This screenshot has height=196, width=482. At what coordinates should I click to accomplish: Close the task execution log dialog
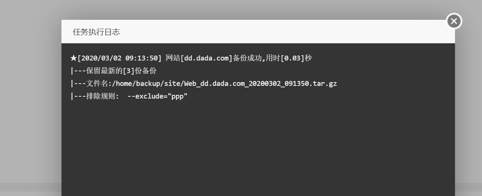click(454, 21)
